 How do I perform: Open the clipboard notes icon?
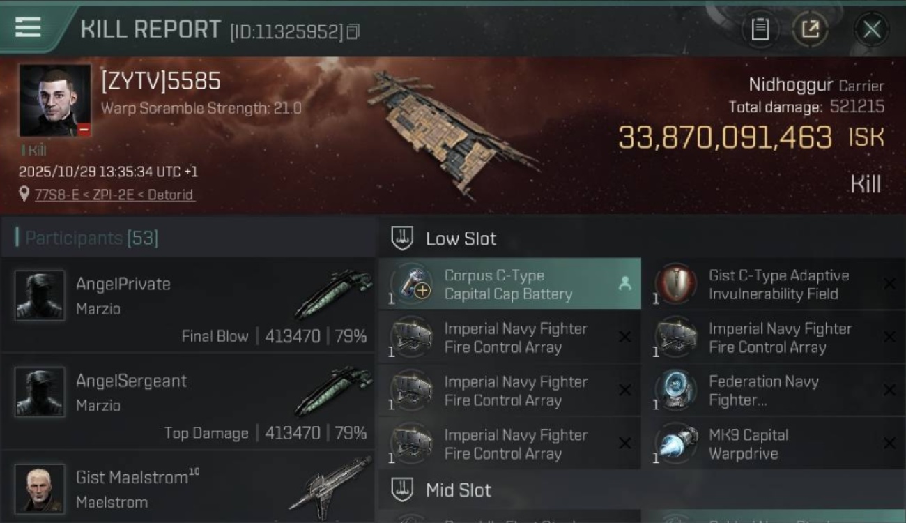click(x=760, y=29)
